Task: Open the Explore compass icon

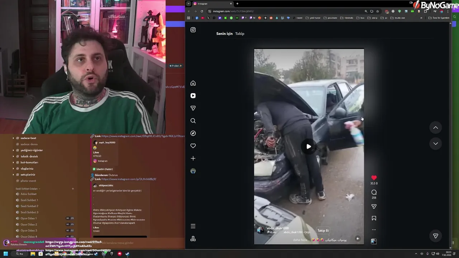Action: click(193, 133)
